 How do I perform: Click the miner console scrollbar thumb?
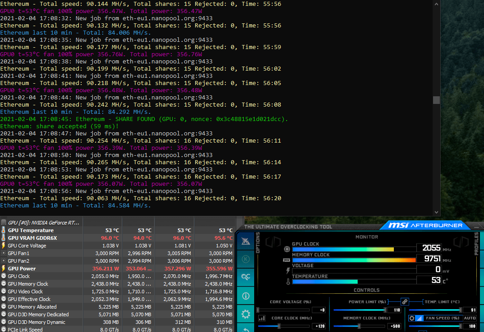tap(436, 100)
